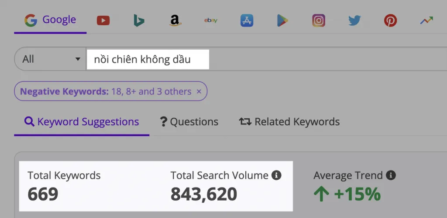Choose the Bing search engine icon
Viewport: 447px width, 218px height.
pos(139,20)
